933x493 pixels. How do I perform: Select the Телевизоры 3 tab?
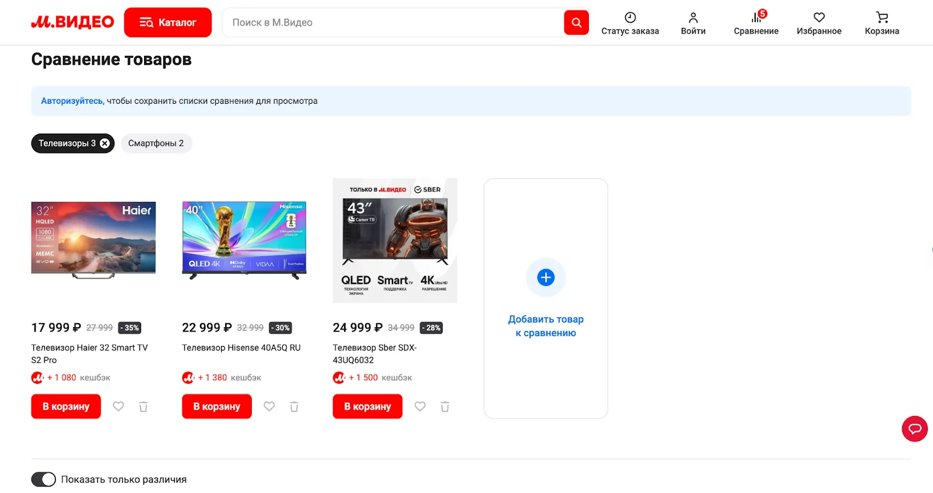(x=66, y=144)
